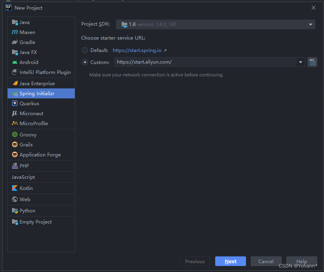Select the Micronaut label in the list
The width and height of the screenshot is (324, 272).
tap(32, 114)
